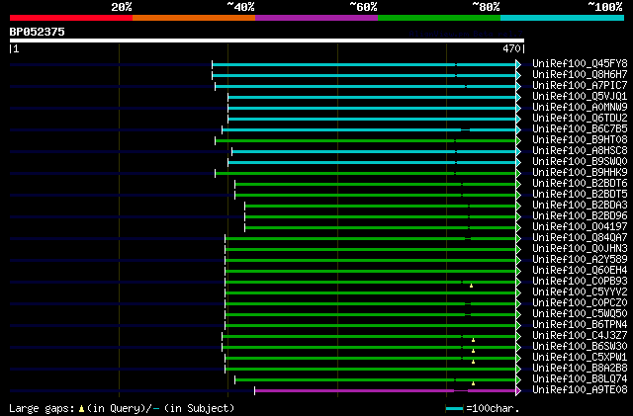Click the cyan 100char scale bar
Image resolution: width=633 pixels, height=416 pixels.
point(455,409)
